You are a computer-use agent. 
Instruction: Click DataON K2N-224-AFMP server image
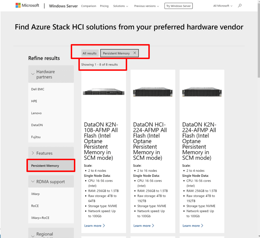click(x=202, y=92)
